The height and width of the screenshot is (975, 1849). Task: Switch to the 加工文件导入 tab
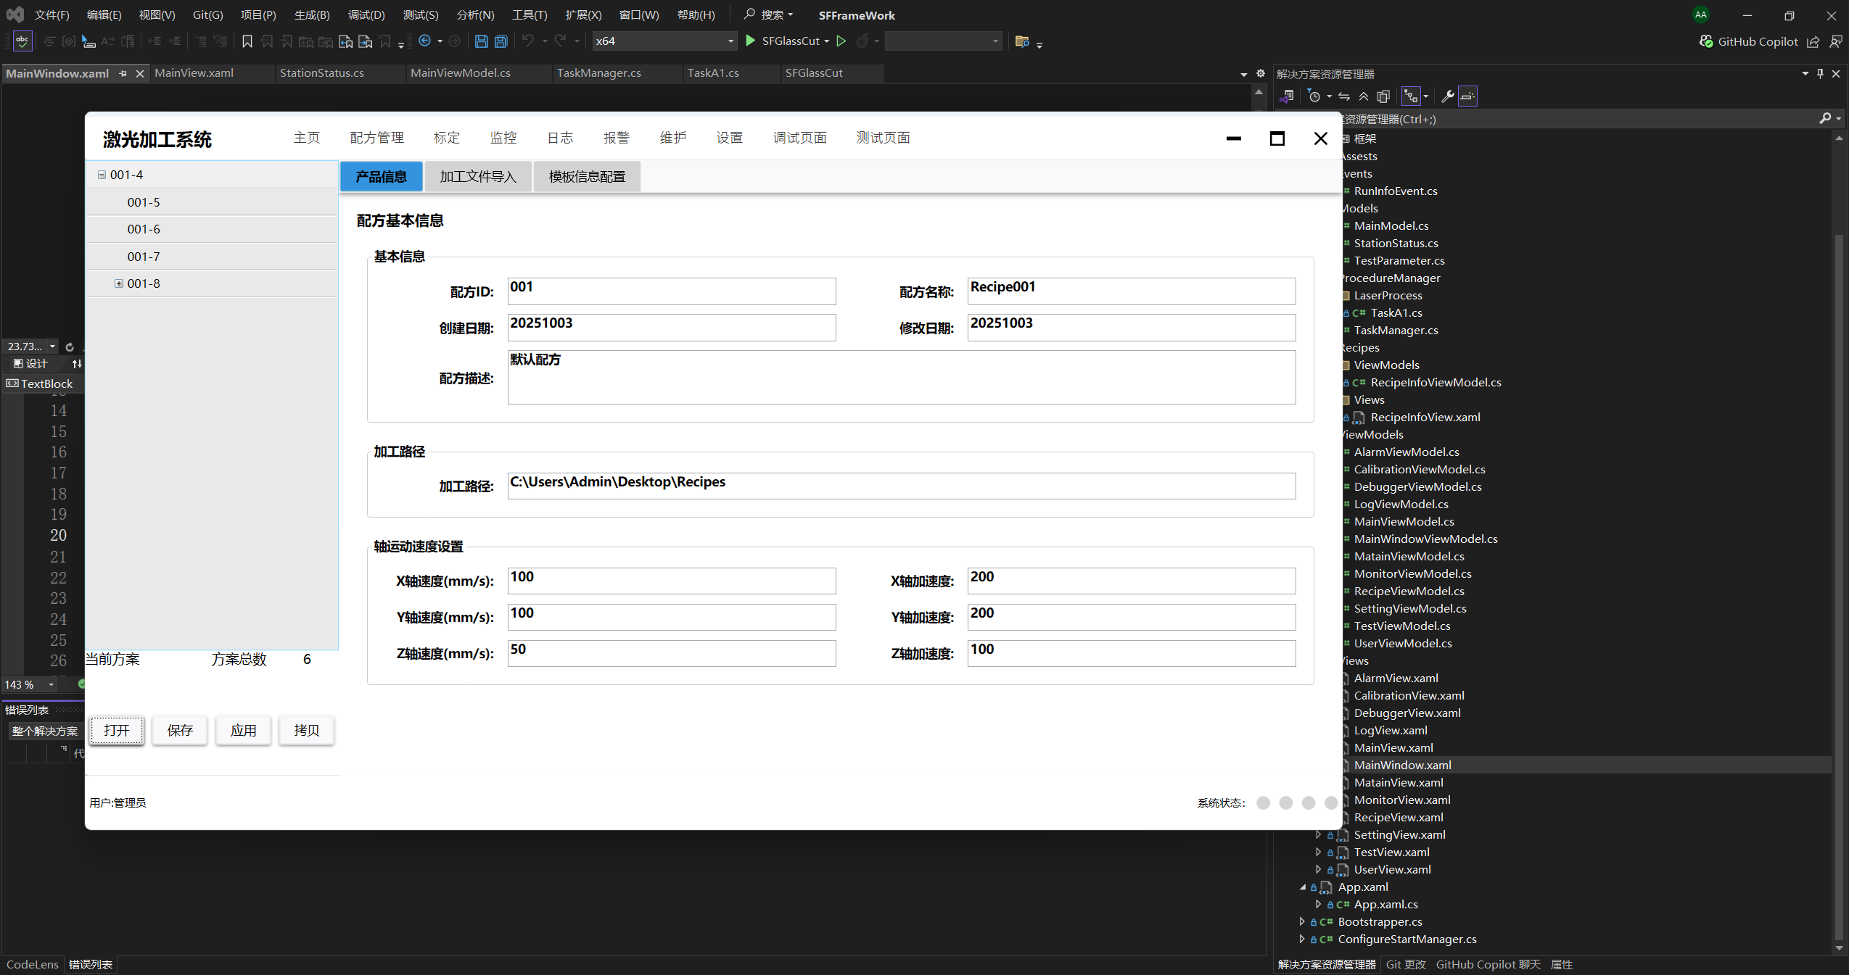[477, 177]
